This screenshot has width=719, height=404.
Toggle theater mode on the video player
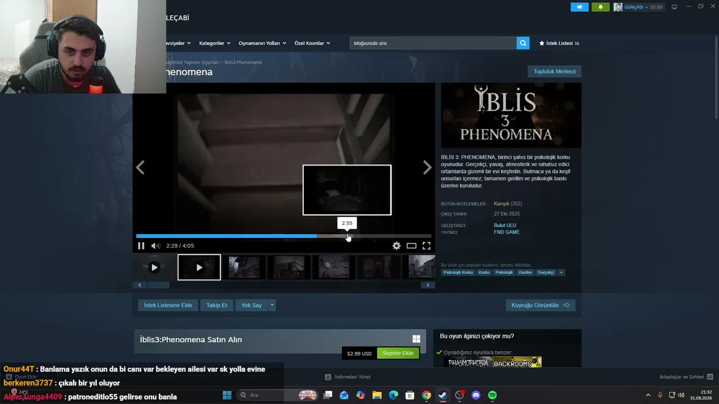412,246
